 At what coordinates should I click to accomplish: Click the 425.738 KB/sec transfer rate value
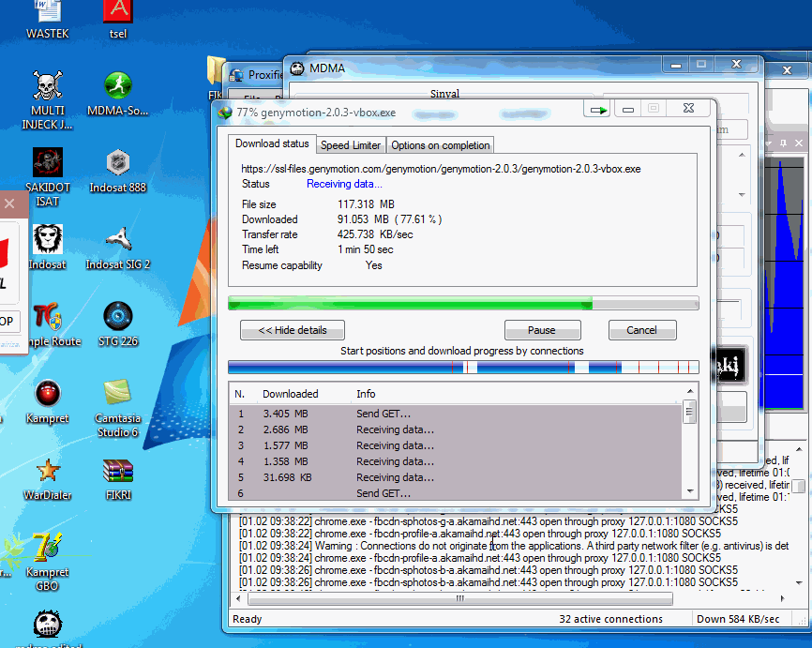[375, 234]
